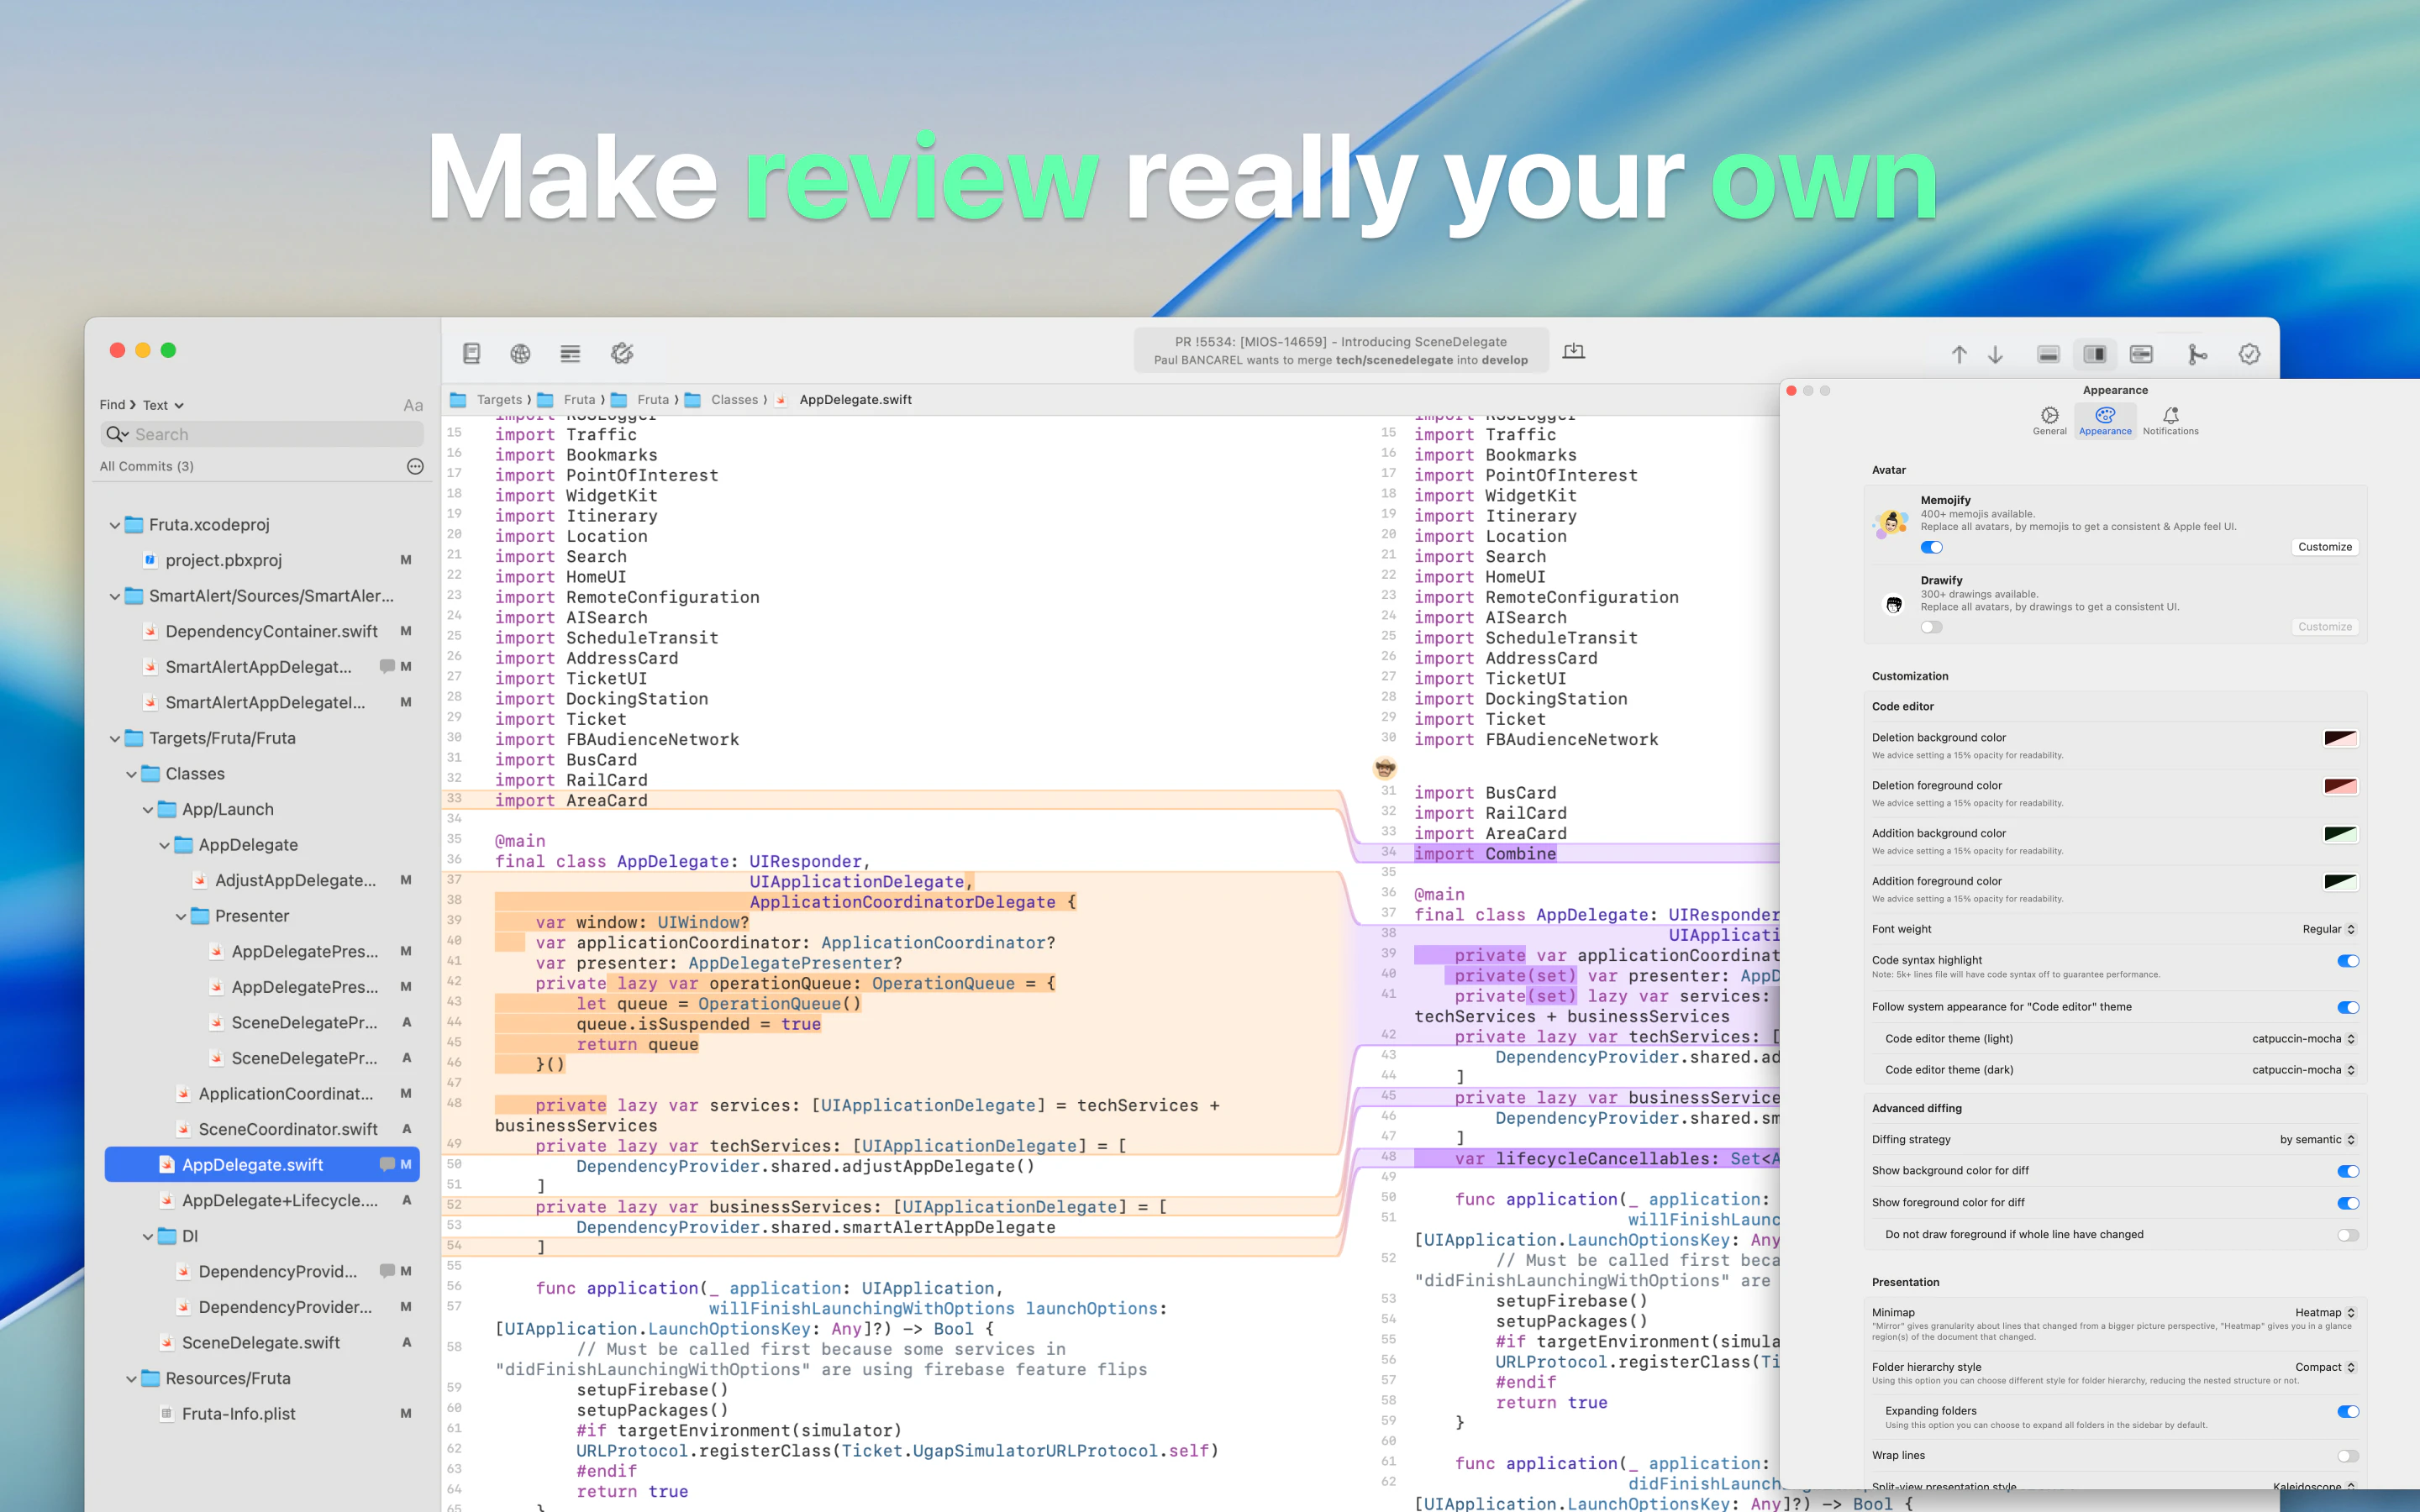Open the All Commits options ellipsis button
The width and height of the screenshot is (2420, 1512).
415,466
